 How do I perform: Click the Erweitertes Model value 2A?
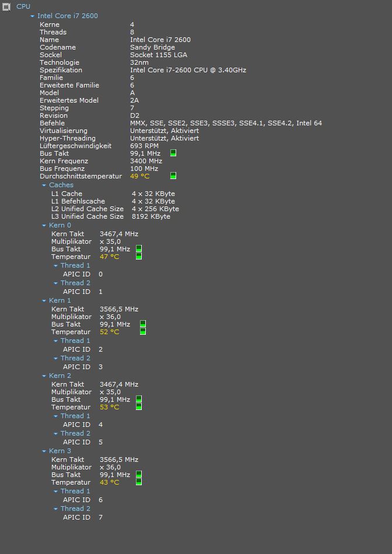(134, 100)
